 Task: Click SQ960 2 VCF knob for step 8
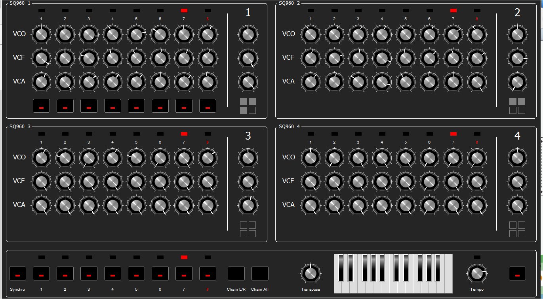(x=477, y=58)
